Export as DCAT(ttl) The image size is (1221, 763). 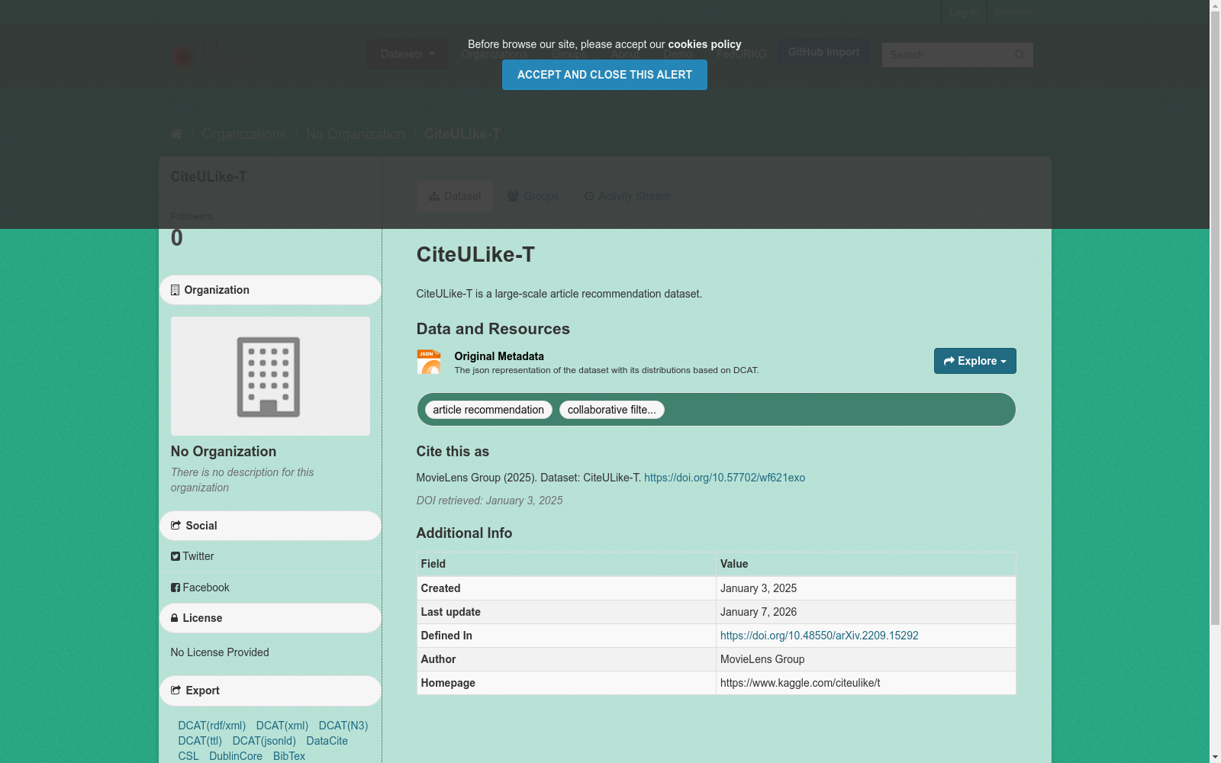[x=200, y=741]
